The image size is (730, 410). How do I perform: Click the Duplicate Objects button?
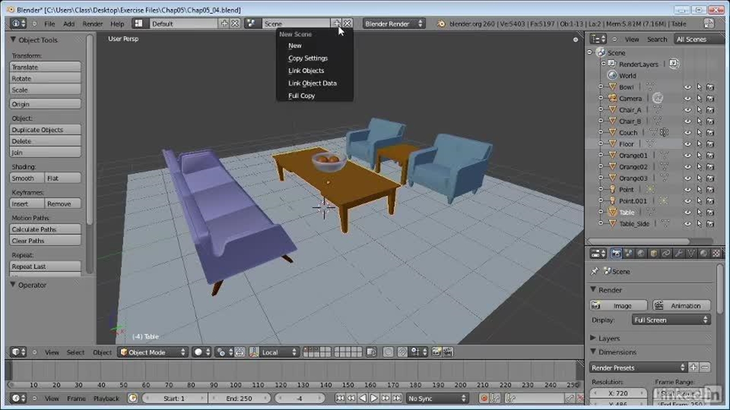tap(46, 130)
